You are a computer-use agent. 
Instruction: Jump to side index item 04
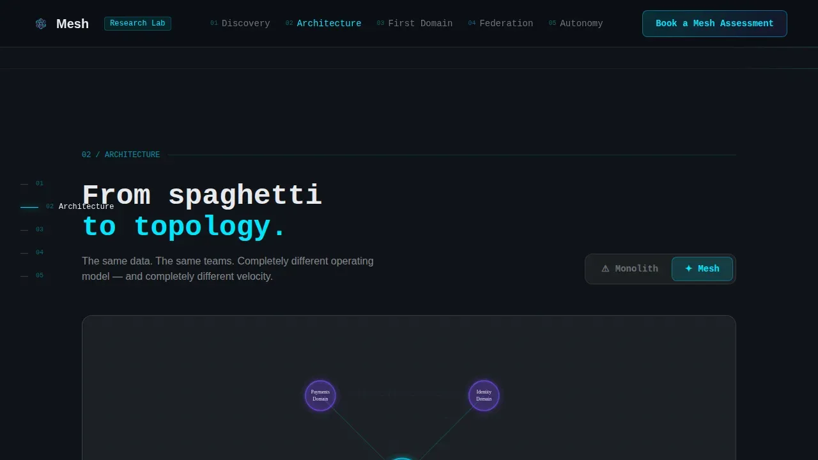(32, 252)
